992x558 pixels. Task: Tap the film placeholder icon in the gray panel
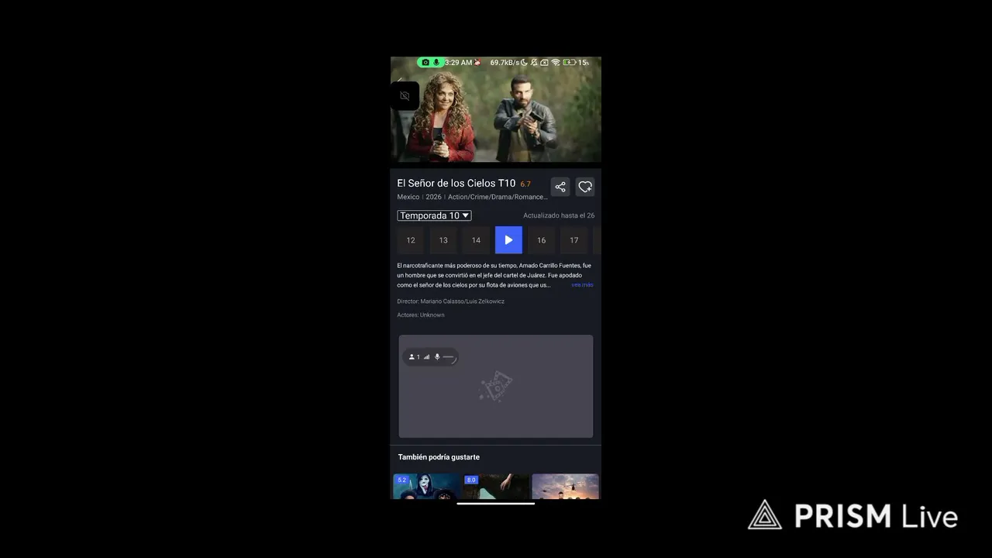[x=496, y=386]
